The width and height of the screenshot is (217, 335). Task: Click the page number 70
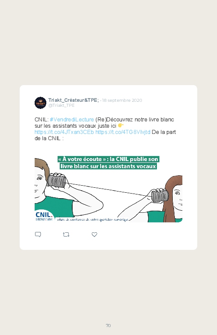[x=108, y=325]
